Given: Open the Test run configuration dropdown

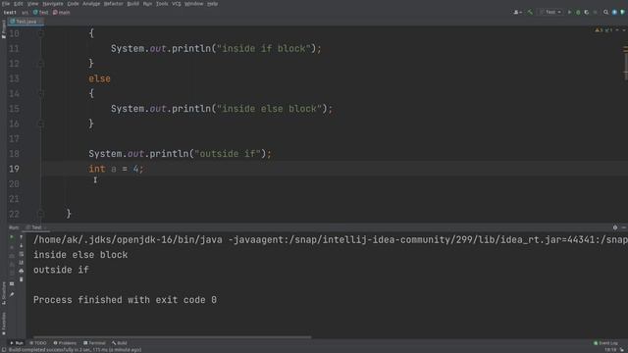Looking at the screenshot, I should (550, 13).
